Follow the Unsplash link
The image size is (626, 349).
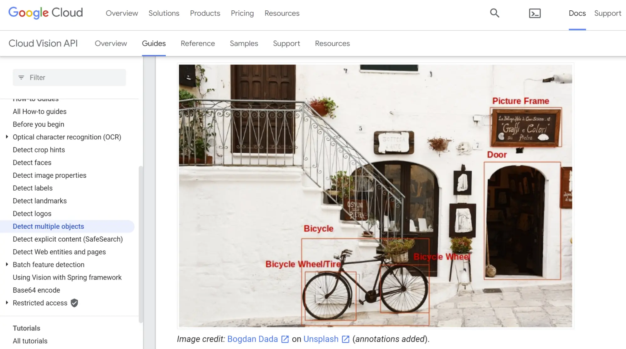point(321,339)
